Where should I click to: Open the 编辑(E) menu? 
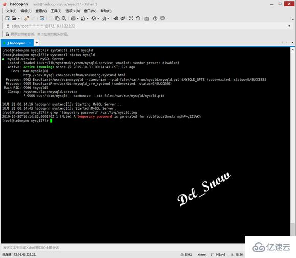[x=26, y=11]
